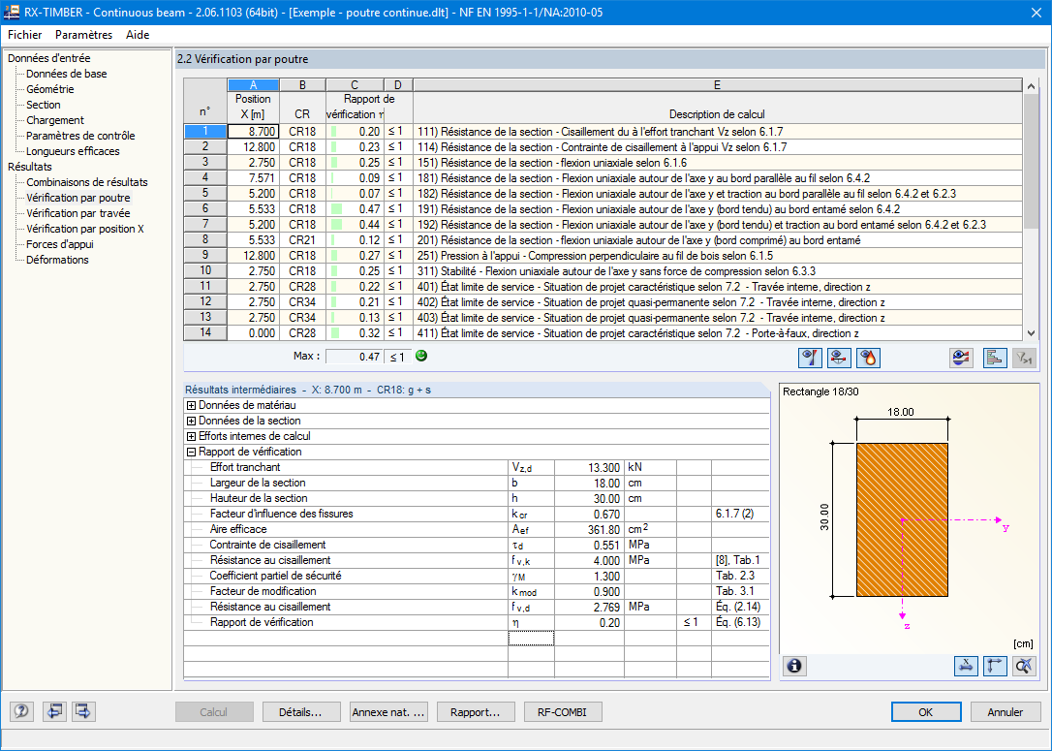Toggle the colored result bars icon
This screenshot has width=1052, height=751.
994,358
